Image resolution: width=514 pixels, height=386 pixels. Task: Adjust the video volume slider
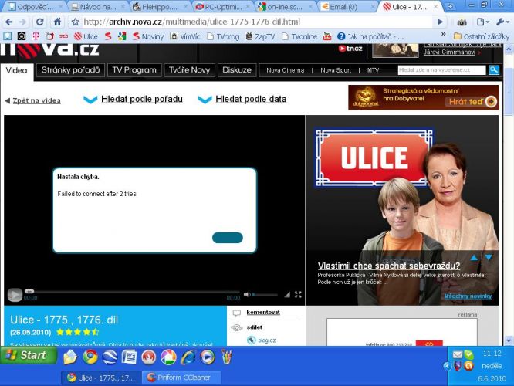click(x=265, y=295)
